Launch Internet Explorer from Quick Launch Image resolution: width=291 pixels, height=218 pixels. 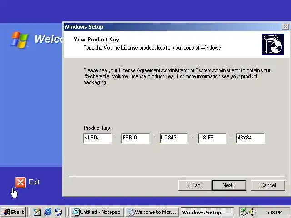(x=48, y=212)
